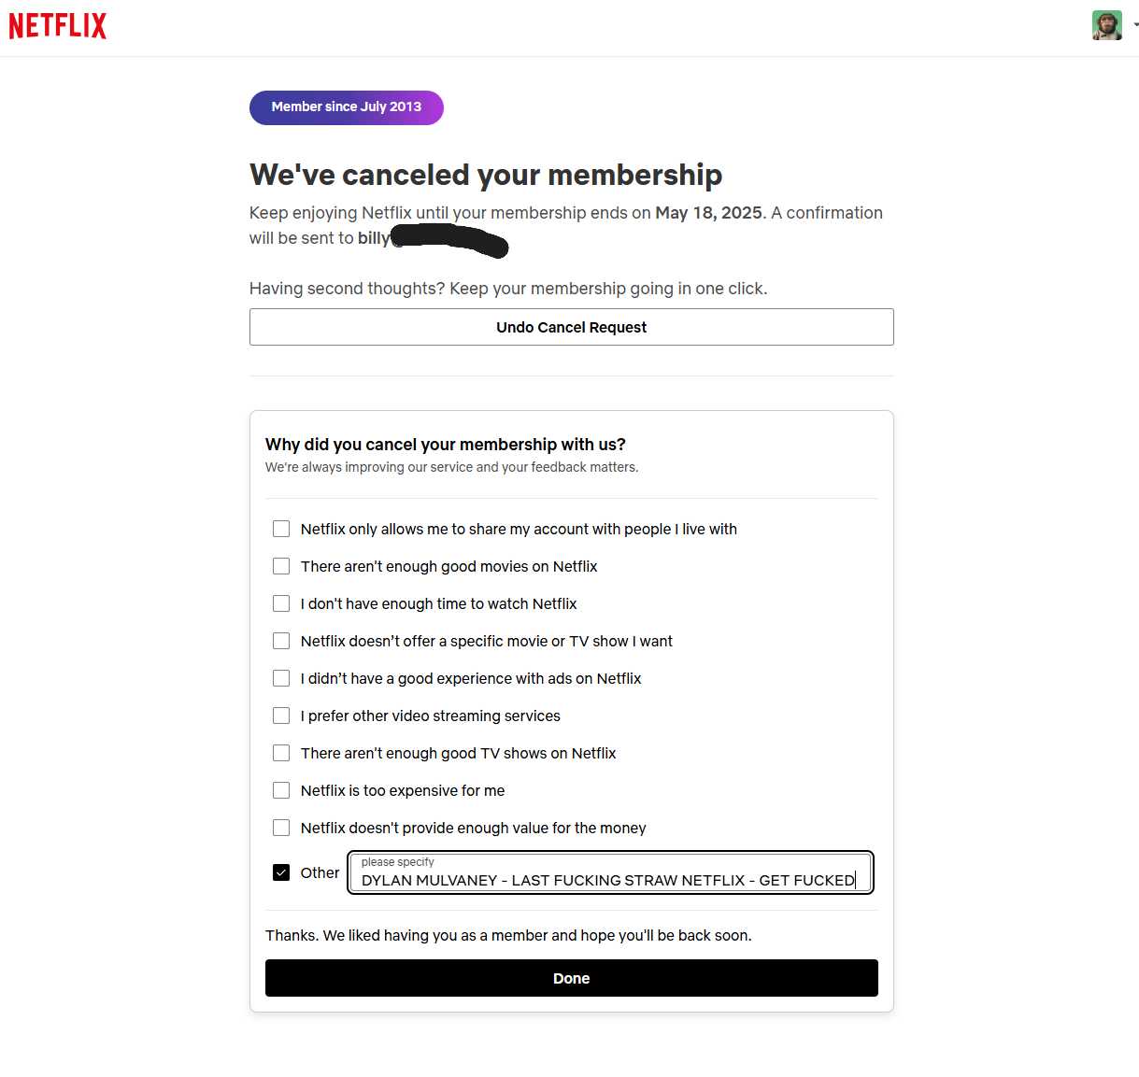Check not enough value for money option
Screen dimensions: 1139x1077
tap(281, 828)
